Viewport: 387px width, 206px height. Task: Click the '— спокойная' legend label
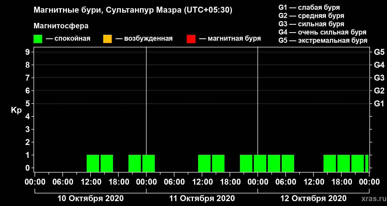68,39
